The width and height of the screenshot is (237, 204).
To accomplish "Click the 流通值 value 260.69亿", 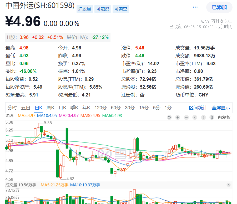I will pyautogui.click(x=203, y=87).
